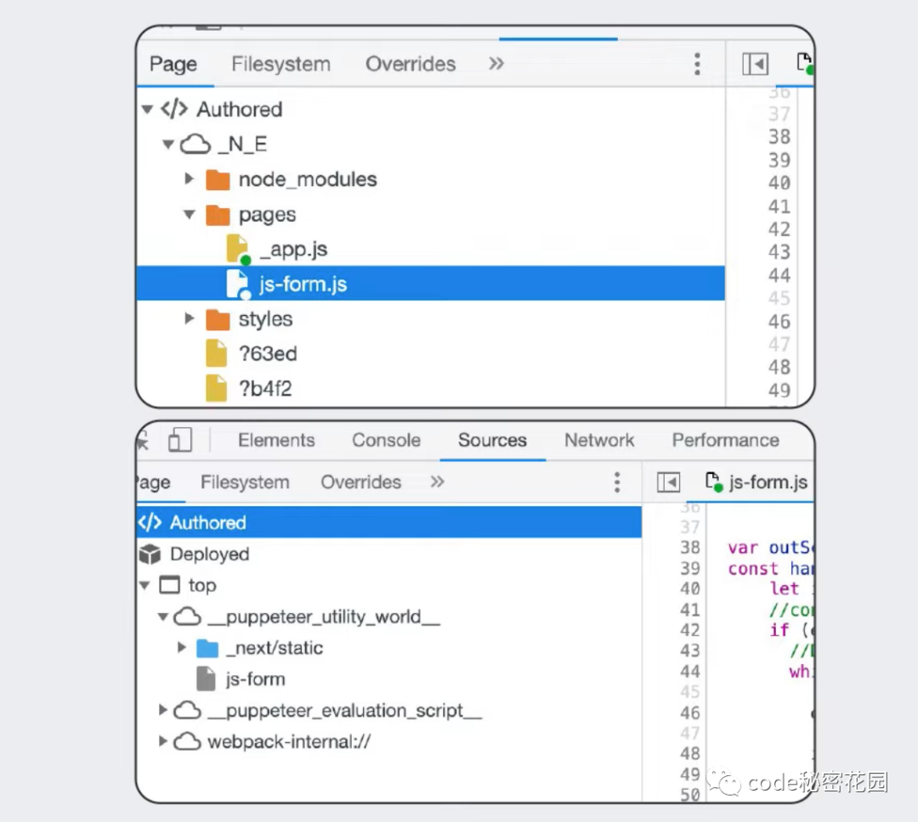Expand the node_modules folder

point(189,178)
